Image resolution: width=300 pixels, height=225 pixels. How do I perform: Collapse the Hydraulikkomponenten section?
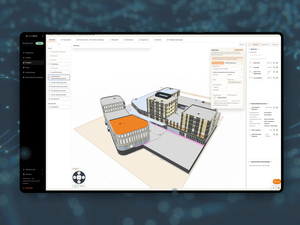(x=249, y=104)
